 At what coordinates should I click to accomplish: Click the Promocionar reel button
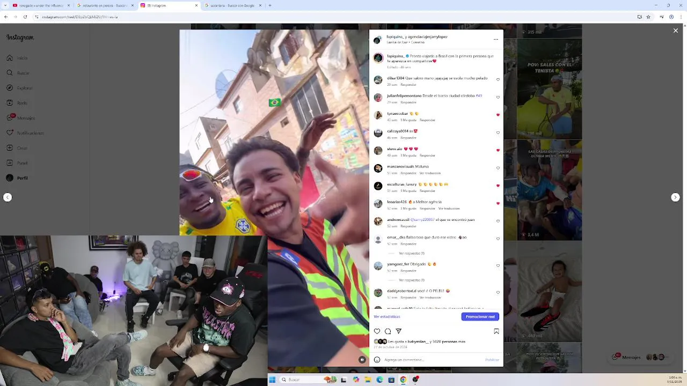480,317
